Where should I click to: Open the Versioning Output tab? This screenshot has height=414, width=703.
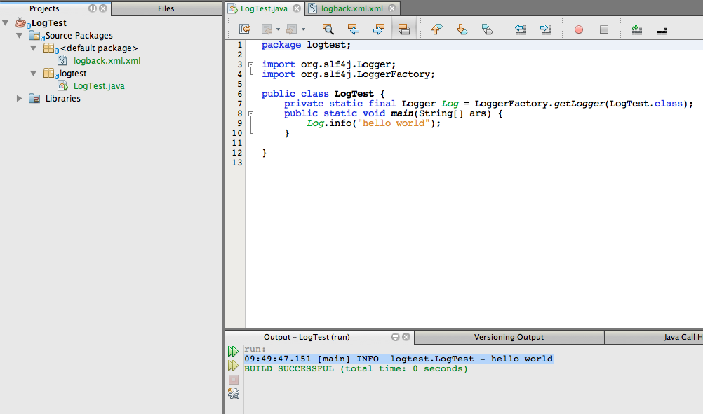click(x=509, y=337)
